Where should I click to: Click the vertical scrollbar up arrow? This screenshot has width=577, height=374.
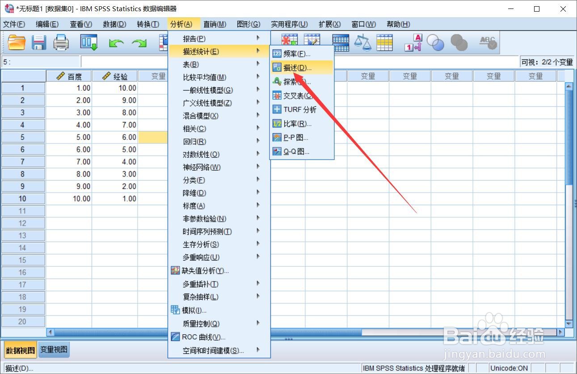(x=569, y=86)
